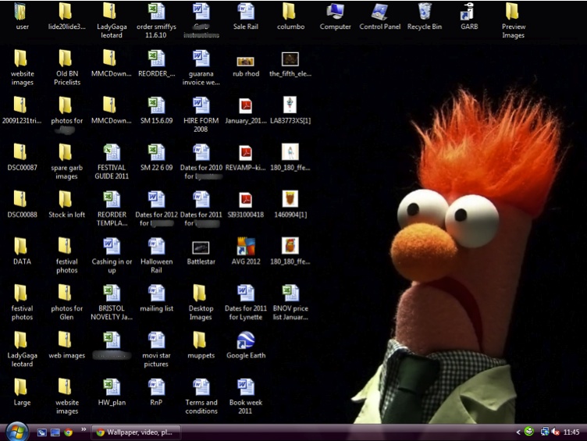
Task: Select order smiffys 11.6.10 spreadsheet
Action: coord(156,21)
